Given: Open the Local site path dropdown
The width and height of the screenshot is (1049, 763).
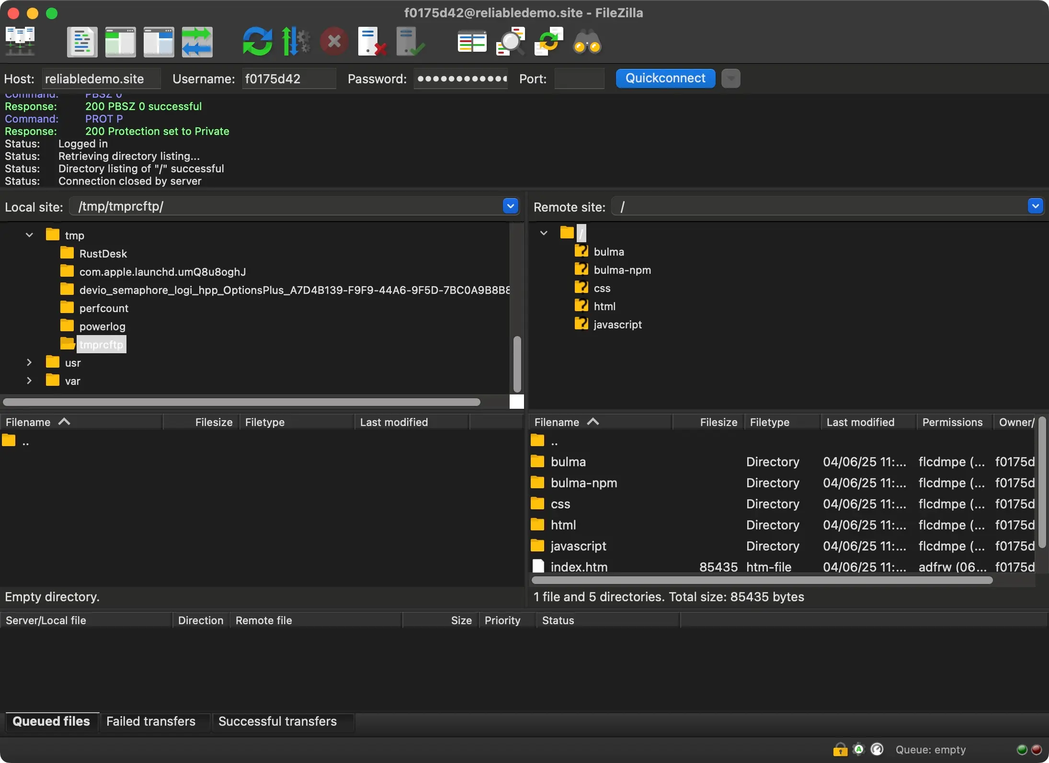Looking at the screenshot, I should pos(511,206).
